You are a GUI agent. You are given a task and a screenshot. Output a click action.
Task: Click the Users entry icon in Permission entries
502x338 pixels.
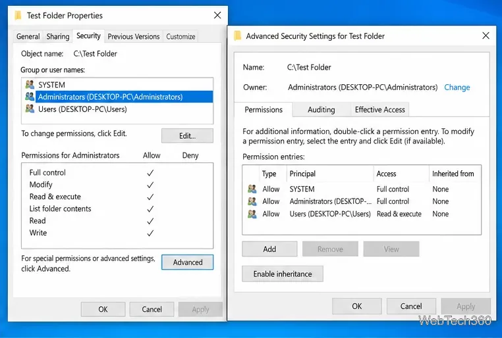(x=252, y=214)
